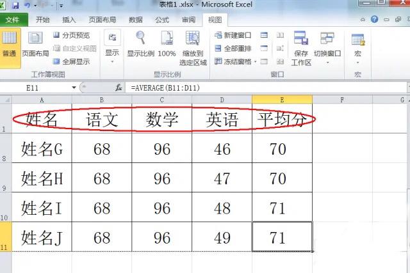This screenshot has width=410, height=273.
Task: Click the reset window position icon
Action: click(x=280, y=61)
